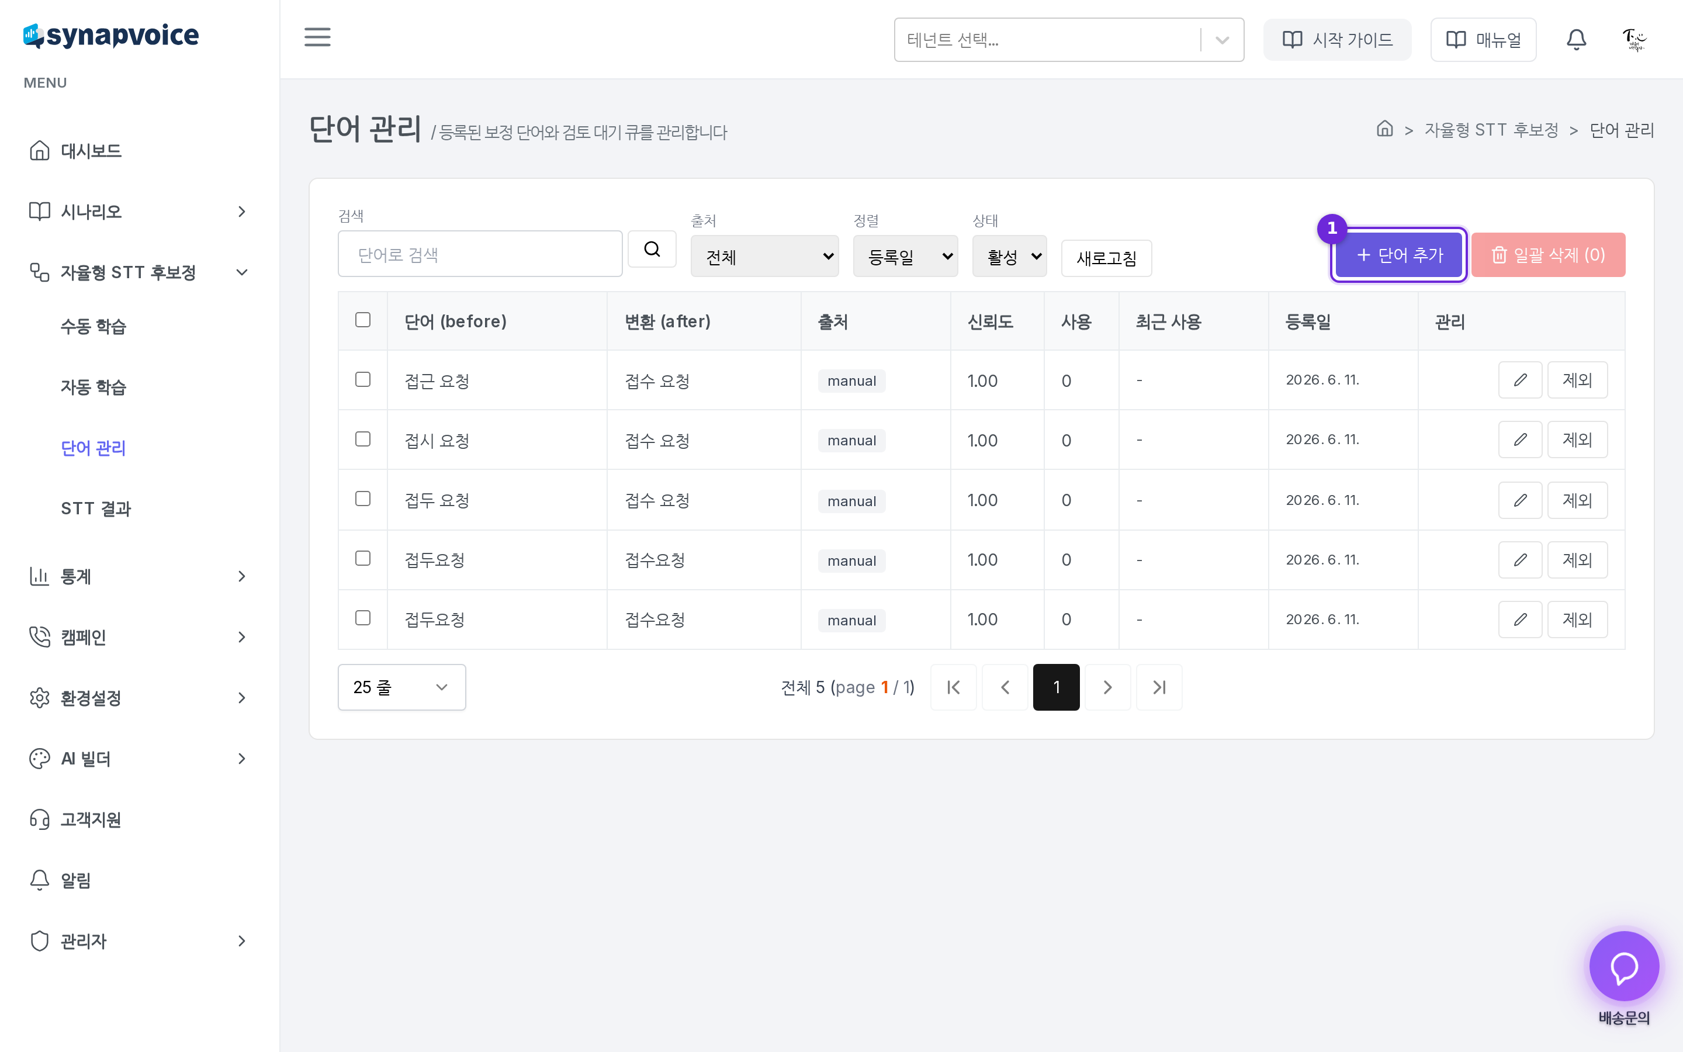The image size is (1683, 1052).
Task: Click the pencil icon in the fourth data row
Action: 1521,560
